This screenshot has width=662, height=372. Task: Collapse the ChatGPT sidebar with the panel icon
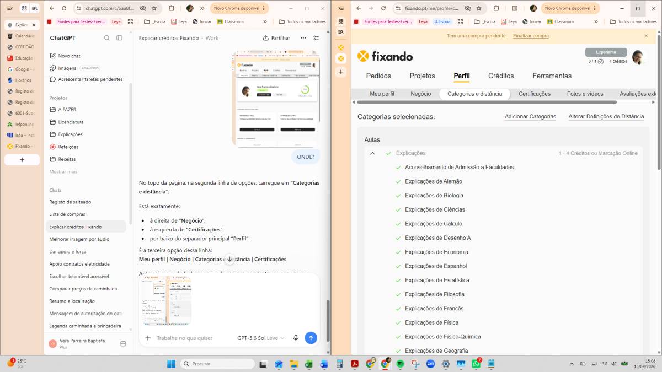[x=119, y=38]
